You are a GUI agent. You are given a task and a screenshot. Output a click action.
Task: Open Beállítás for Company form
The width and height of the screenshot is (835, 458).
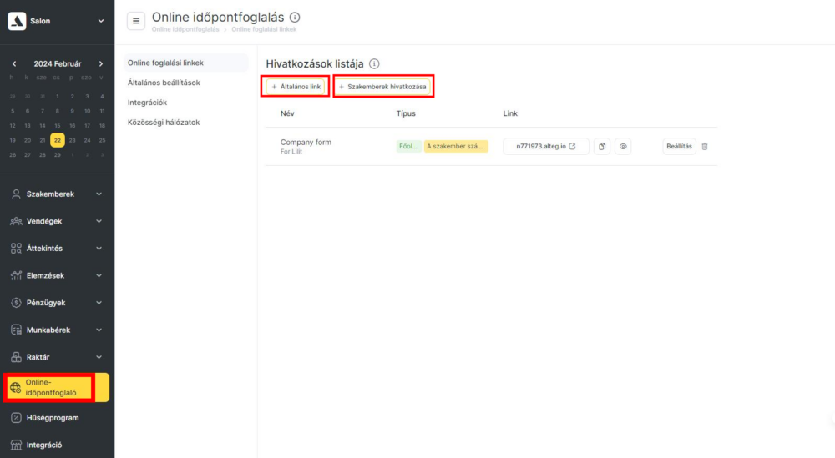tap(679, 146)
